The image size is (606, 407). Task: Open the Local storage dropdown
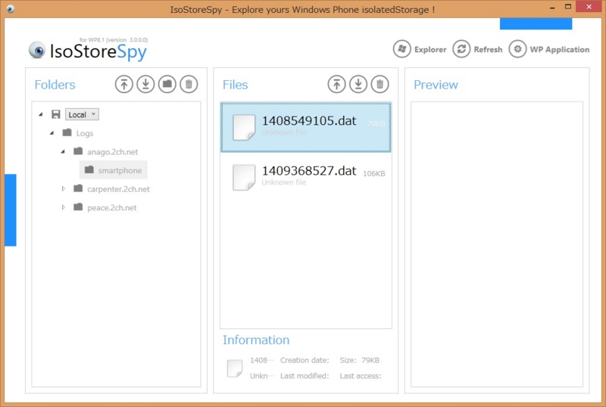82,114
